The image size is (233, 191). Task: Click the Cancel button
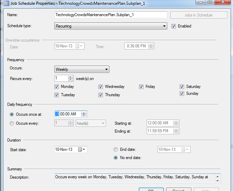click(x=179, y=190)
